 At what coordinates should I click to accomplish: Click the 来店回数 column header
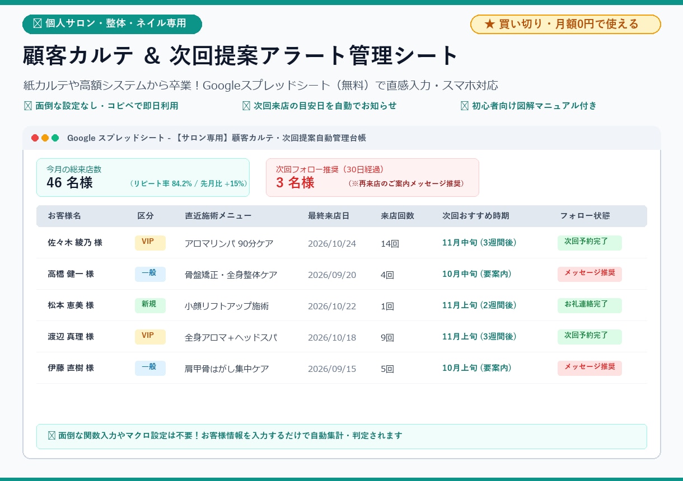[x=397, y=216]
